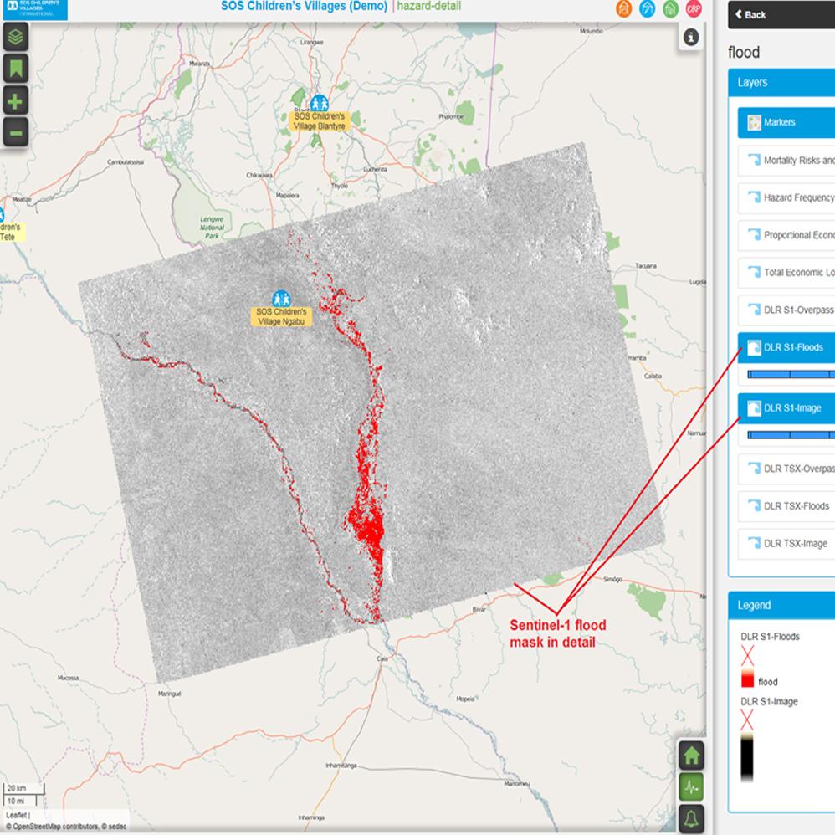Collapse the Legend panel header

pyautogui.click(x=781, y=605)
